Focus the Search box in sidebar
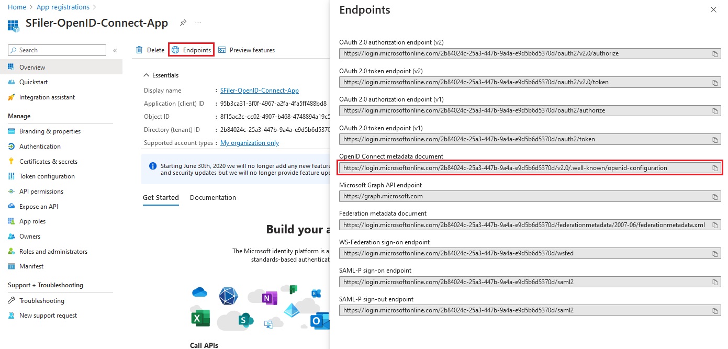 coord(57,50)
